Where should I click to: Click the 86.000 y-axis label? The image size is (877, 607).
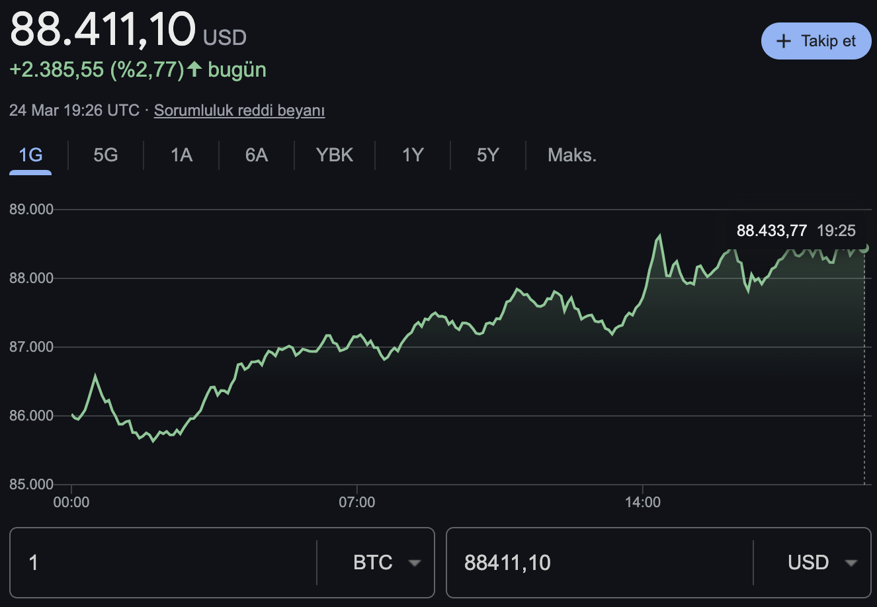(31, 416)
